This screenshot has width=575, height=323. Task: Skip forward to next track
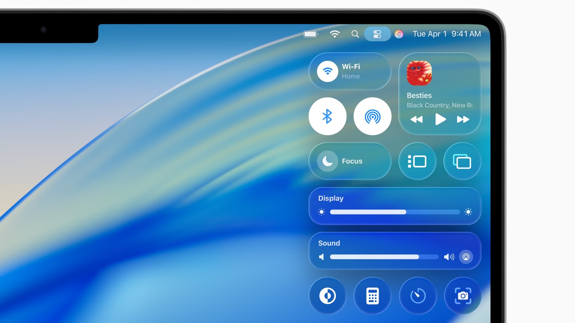[x=463, y=119]
